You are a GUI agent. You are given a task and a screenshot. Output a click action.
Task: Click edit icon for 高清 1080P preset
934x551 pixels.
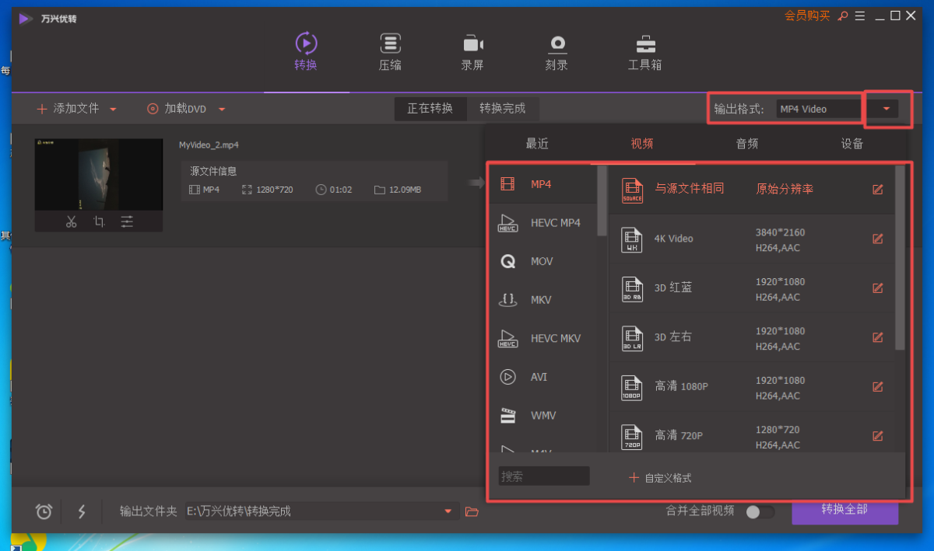click(x=878, y=386)
